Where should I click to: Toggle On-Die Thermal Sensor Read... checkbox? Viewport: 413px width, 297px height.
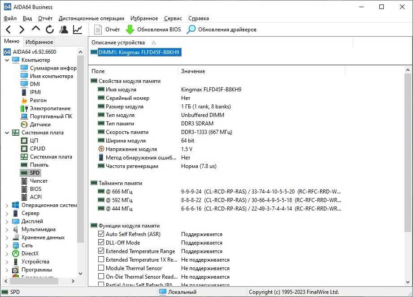(101, 276)
